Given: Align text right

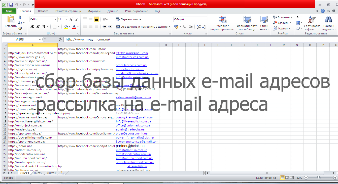Looking at the screenshot, I should [x=96, y=27].
